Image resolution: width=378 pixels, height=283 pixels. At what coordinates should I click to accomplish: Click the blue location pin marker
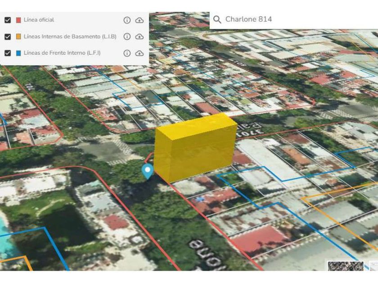click(x=148, y=171)
